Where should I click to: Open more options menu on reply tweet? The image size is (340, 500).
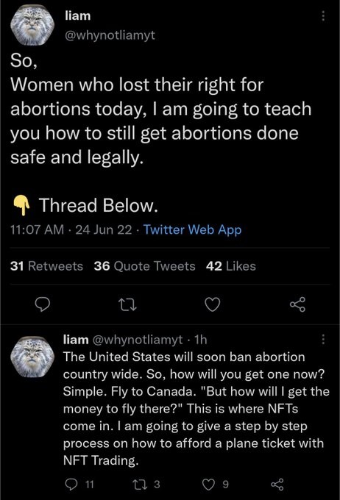tap(323, 339)
